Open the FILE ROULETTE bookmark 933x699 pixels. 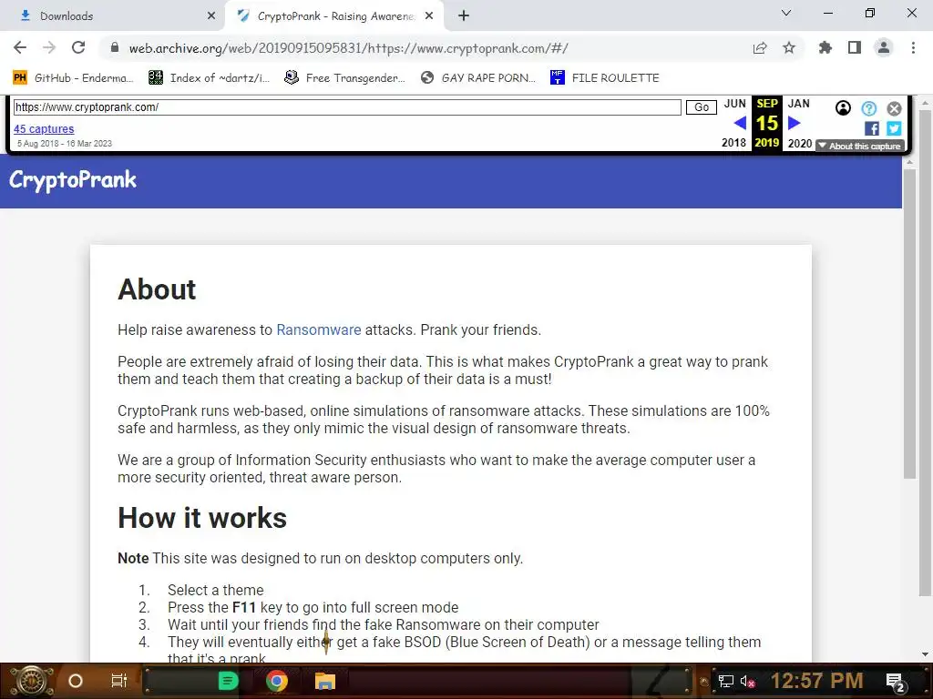tap(605, 78)
